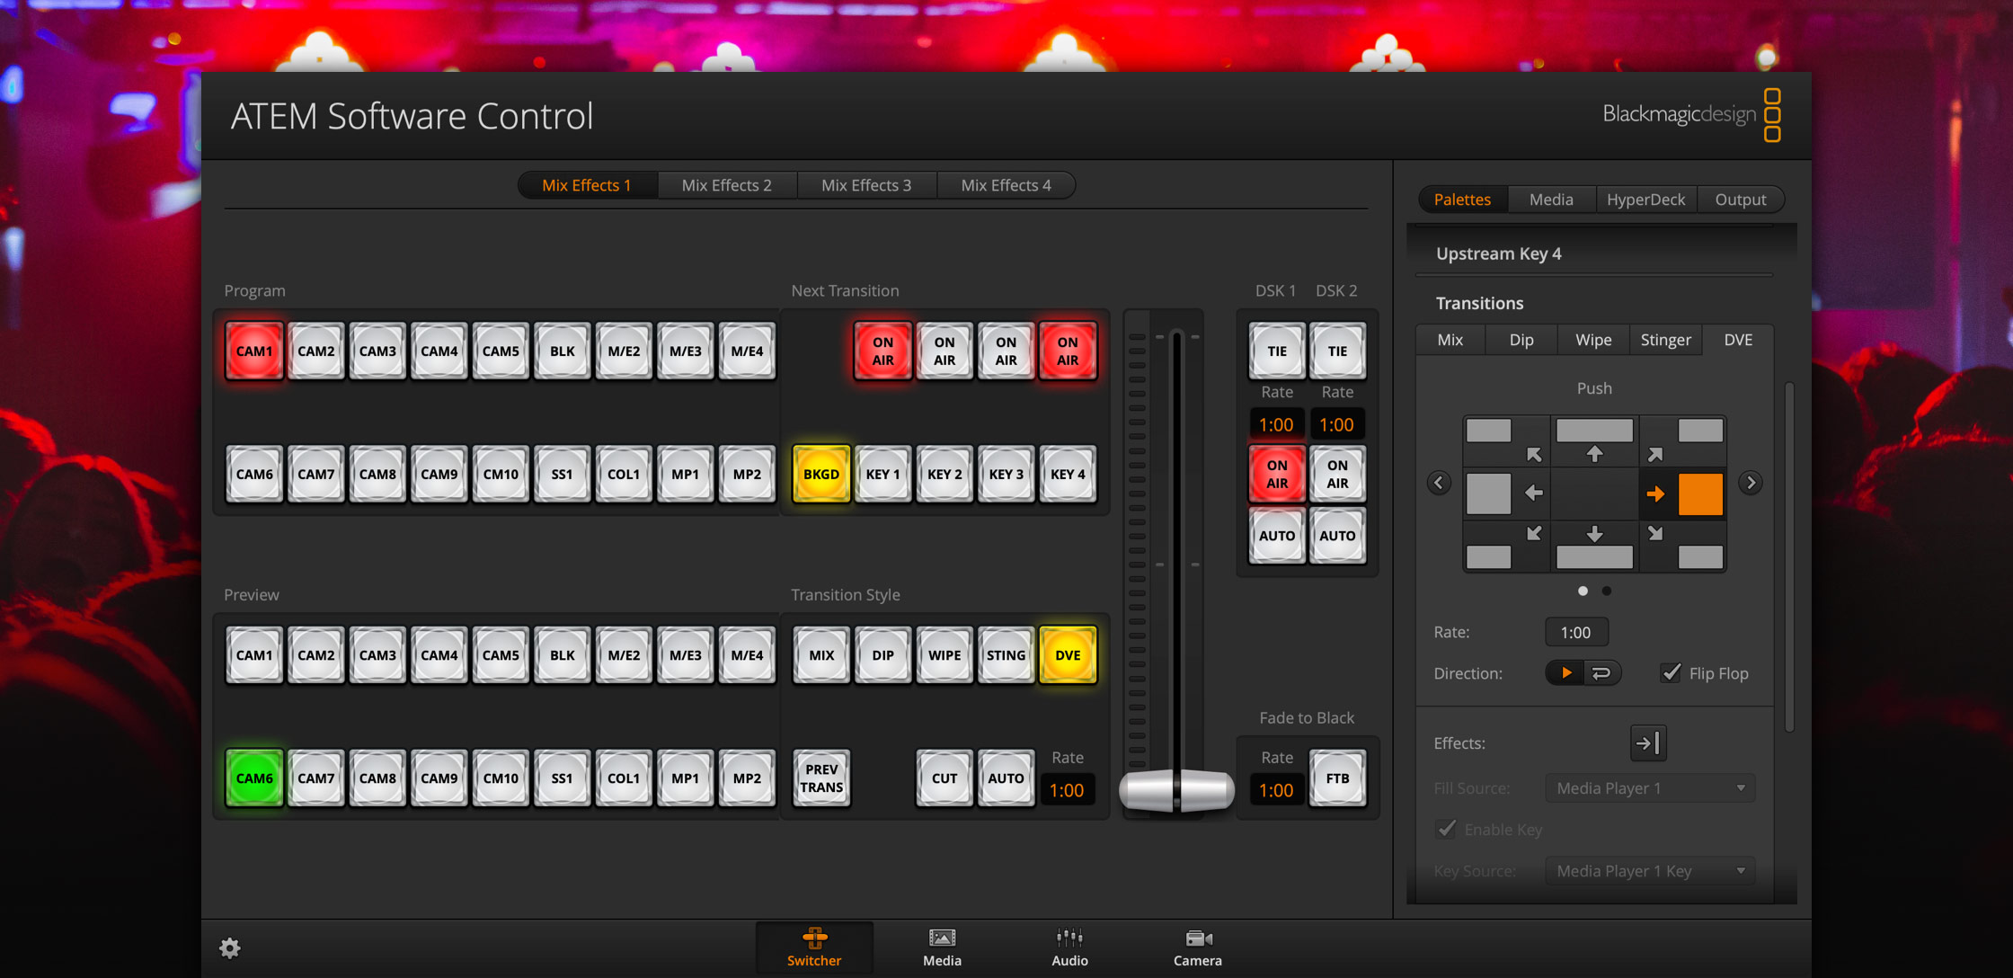Open the Key Source dropdown
The height and width of the screenshot is (978, 2013).
1649,870
